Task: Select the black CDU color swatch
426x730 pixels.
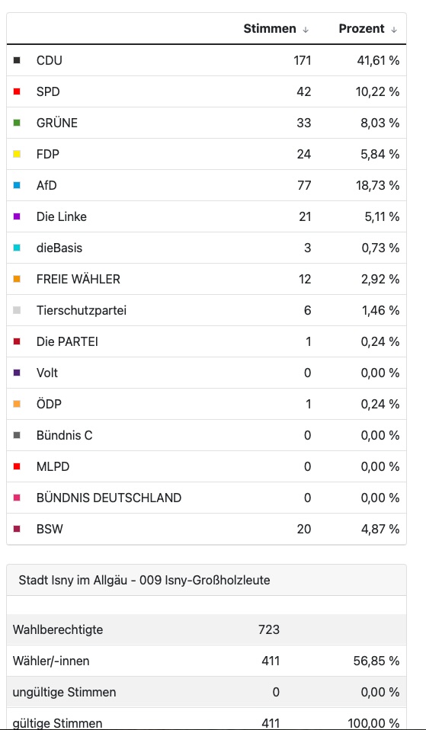Action: coord(17,60)
